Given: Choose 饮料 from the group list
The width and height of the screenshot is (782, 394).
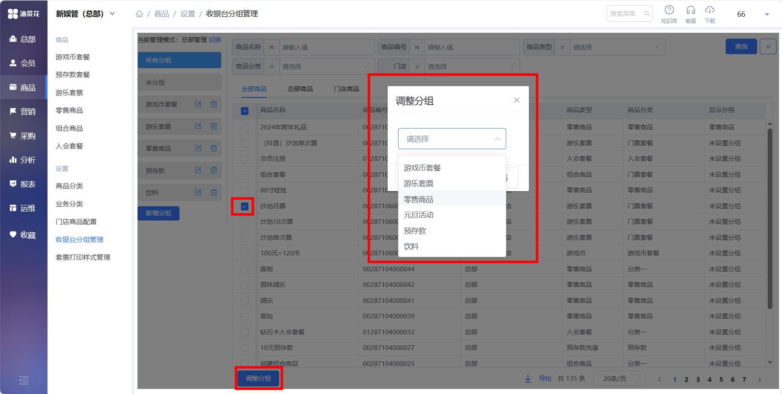Looking at the screenshot, I should pyautogui.click(x=452, y=247).
